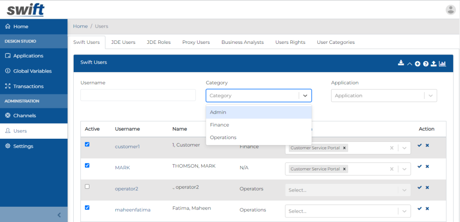Open the User Categories tab
460x222 pixels.
(x=336, y=42)
